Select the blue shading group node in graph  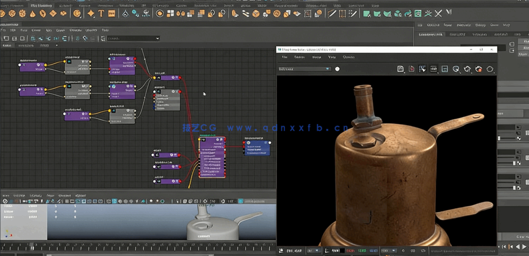(257, 148)
